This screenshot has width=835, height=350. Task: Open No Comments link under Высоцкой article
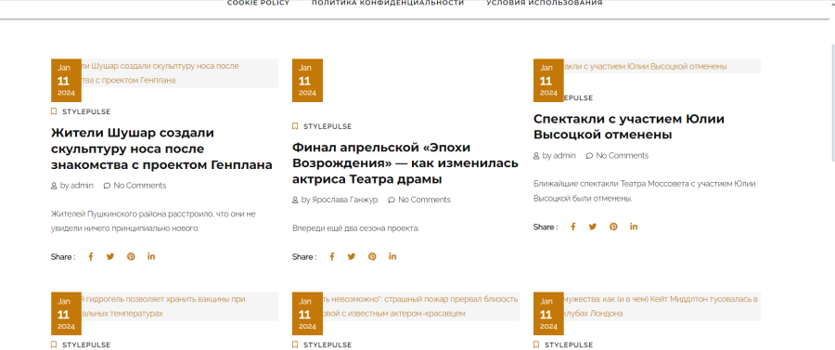click(622, 156)
